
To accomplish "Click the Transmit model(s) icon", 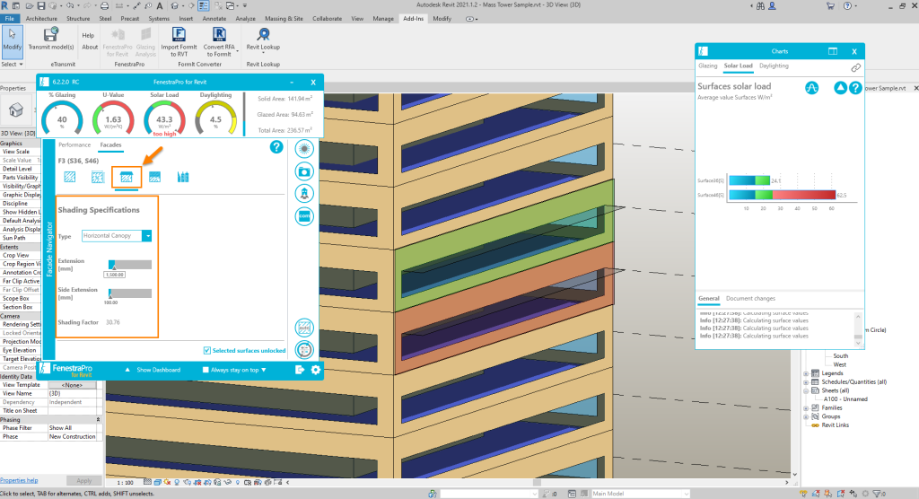I will coord(51,36).
